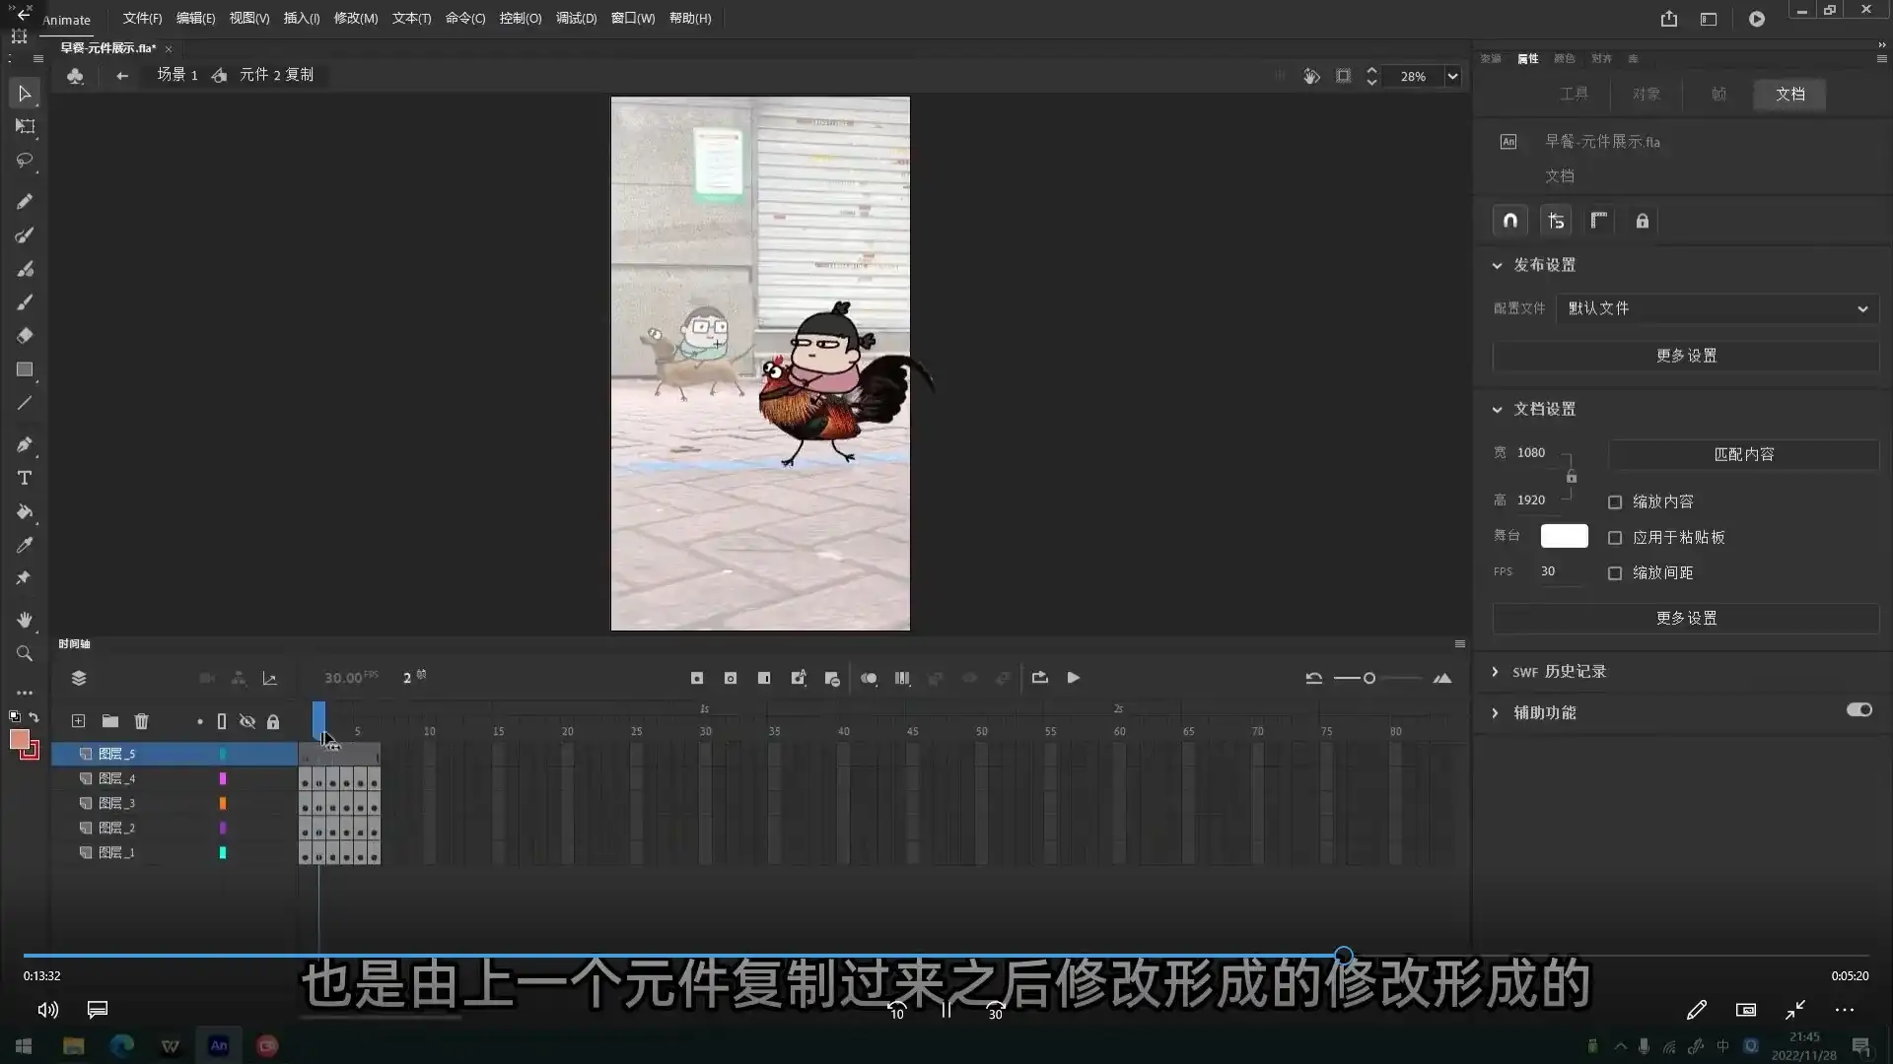Enable onion skin in the timeline toolbar

[x=870, y=678]
